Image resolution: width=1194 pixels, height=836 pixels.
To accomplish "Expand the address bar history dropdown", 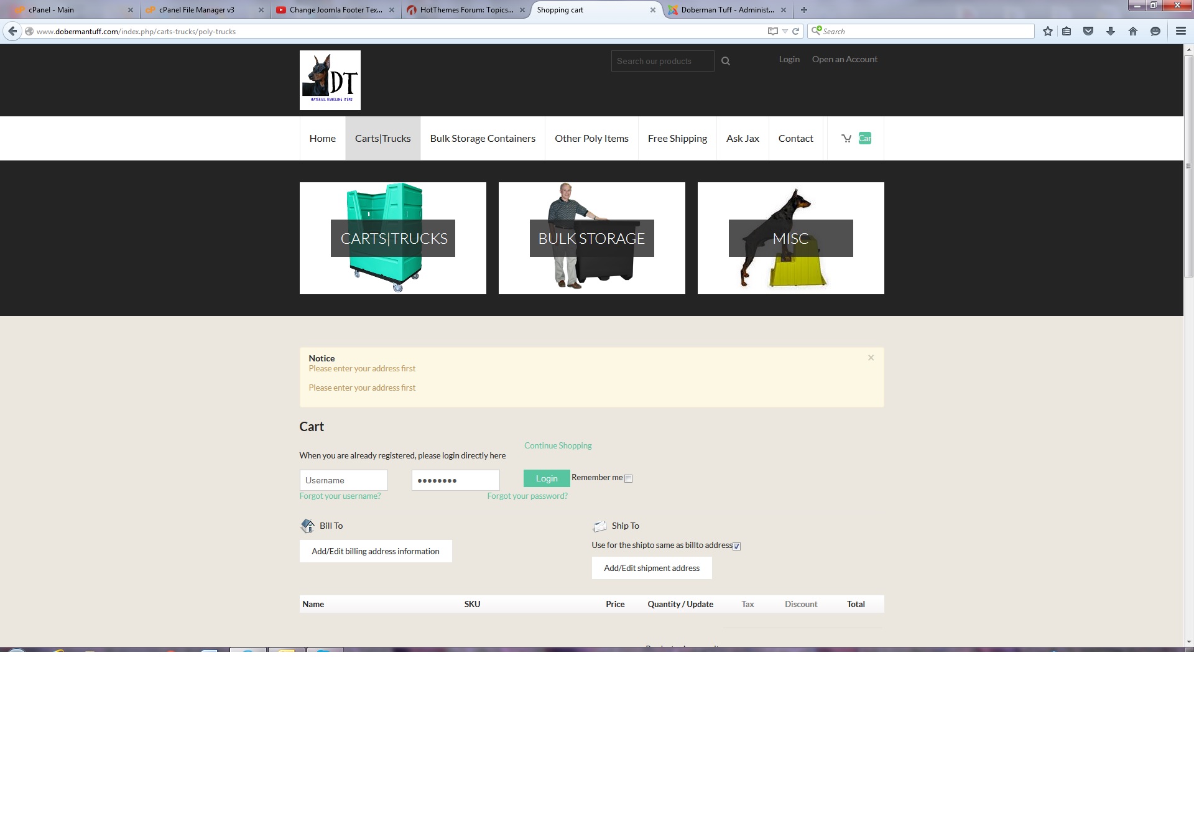I will tap(785, 31).
